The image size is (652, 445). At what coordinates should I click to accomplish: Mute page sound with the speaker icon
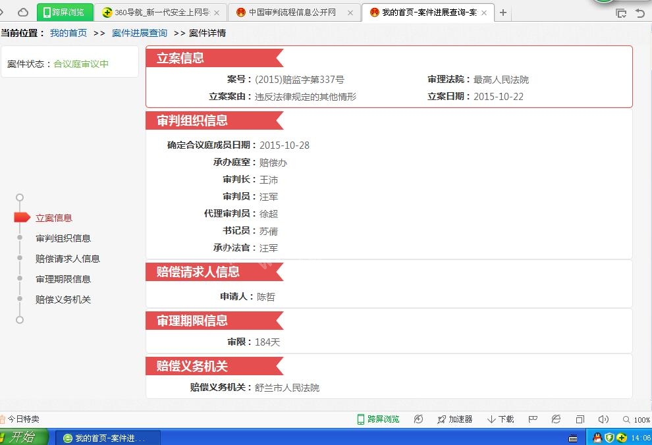603,419
